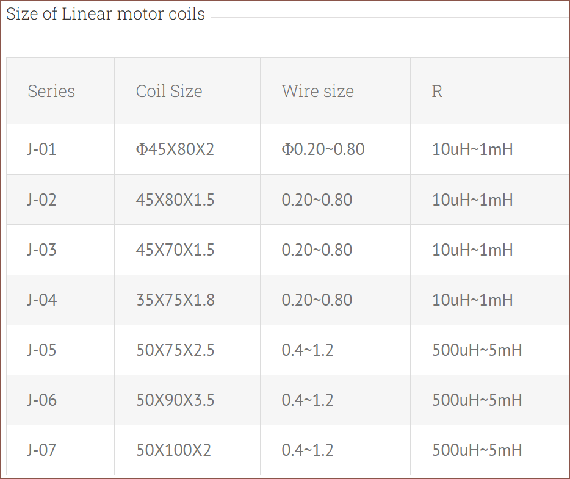The width and height of the screenshot is (570, 479).
Task: Select the Coil Size column header
Action: (169, 92)
